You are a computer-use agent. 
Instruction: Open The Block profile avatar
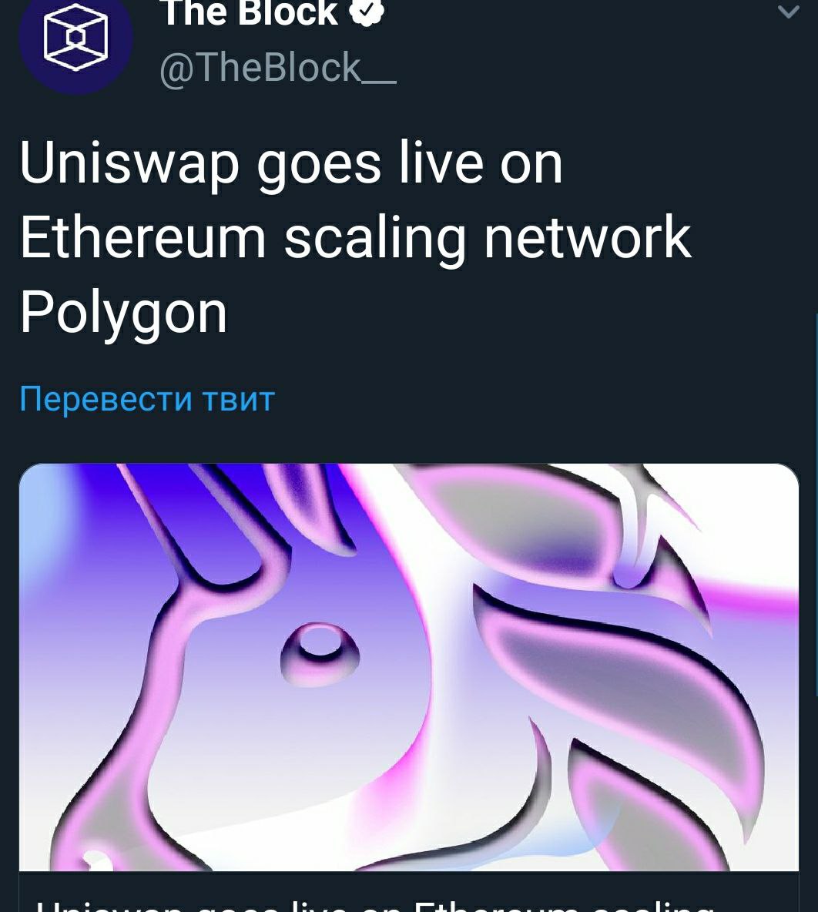pyautogui.click(x=75, y=38)
